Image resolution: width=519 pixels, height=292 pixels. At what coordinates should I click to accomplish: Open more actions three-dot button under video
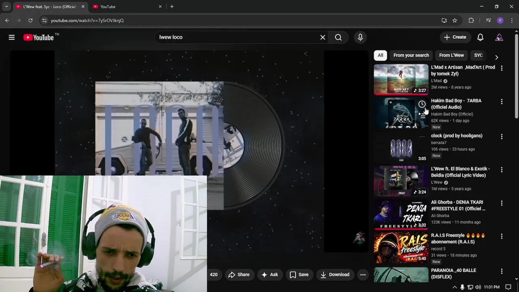tap(363, 275)
